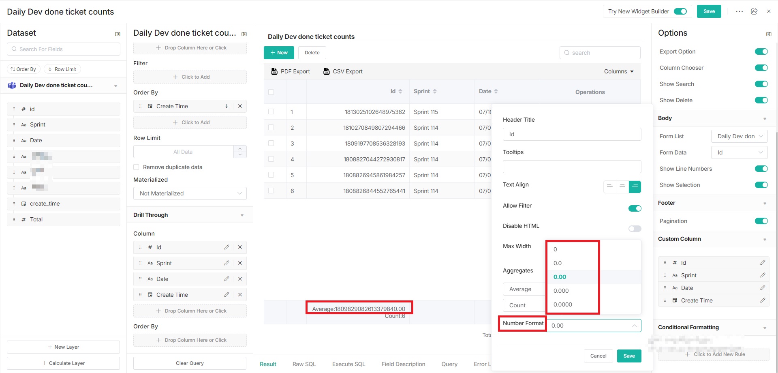Click the PDF Export icon

274,71
